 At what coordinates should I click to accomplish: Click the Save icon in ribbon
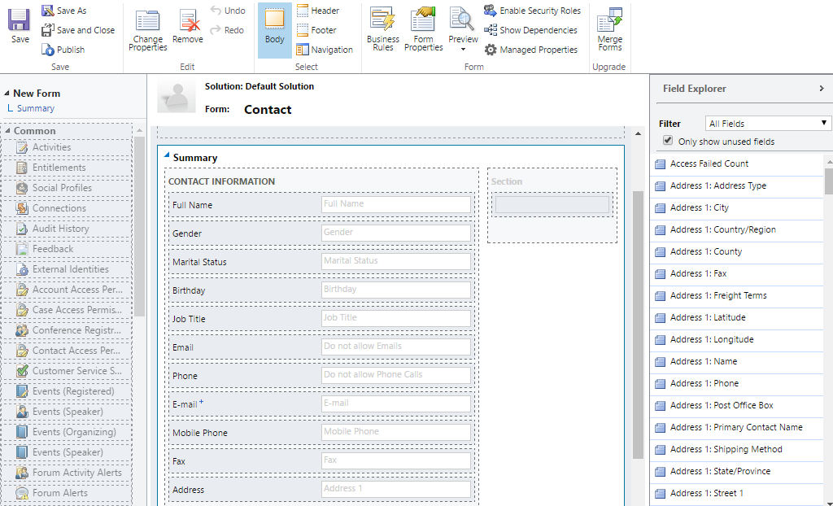pyautogui.click(x=20, y=25)
